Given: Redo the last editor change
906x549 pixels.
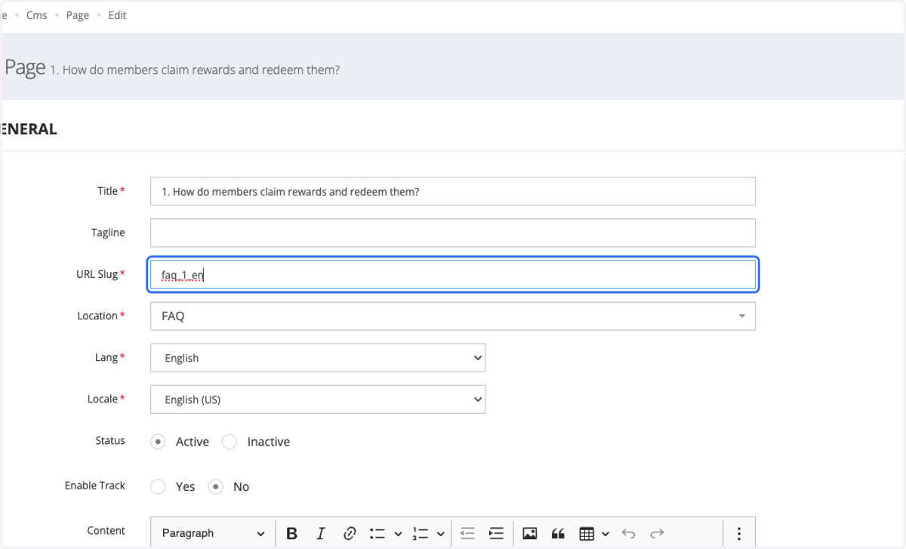Looking at the screenshot, I should click(657, 534).
